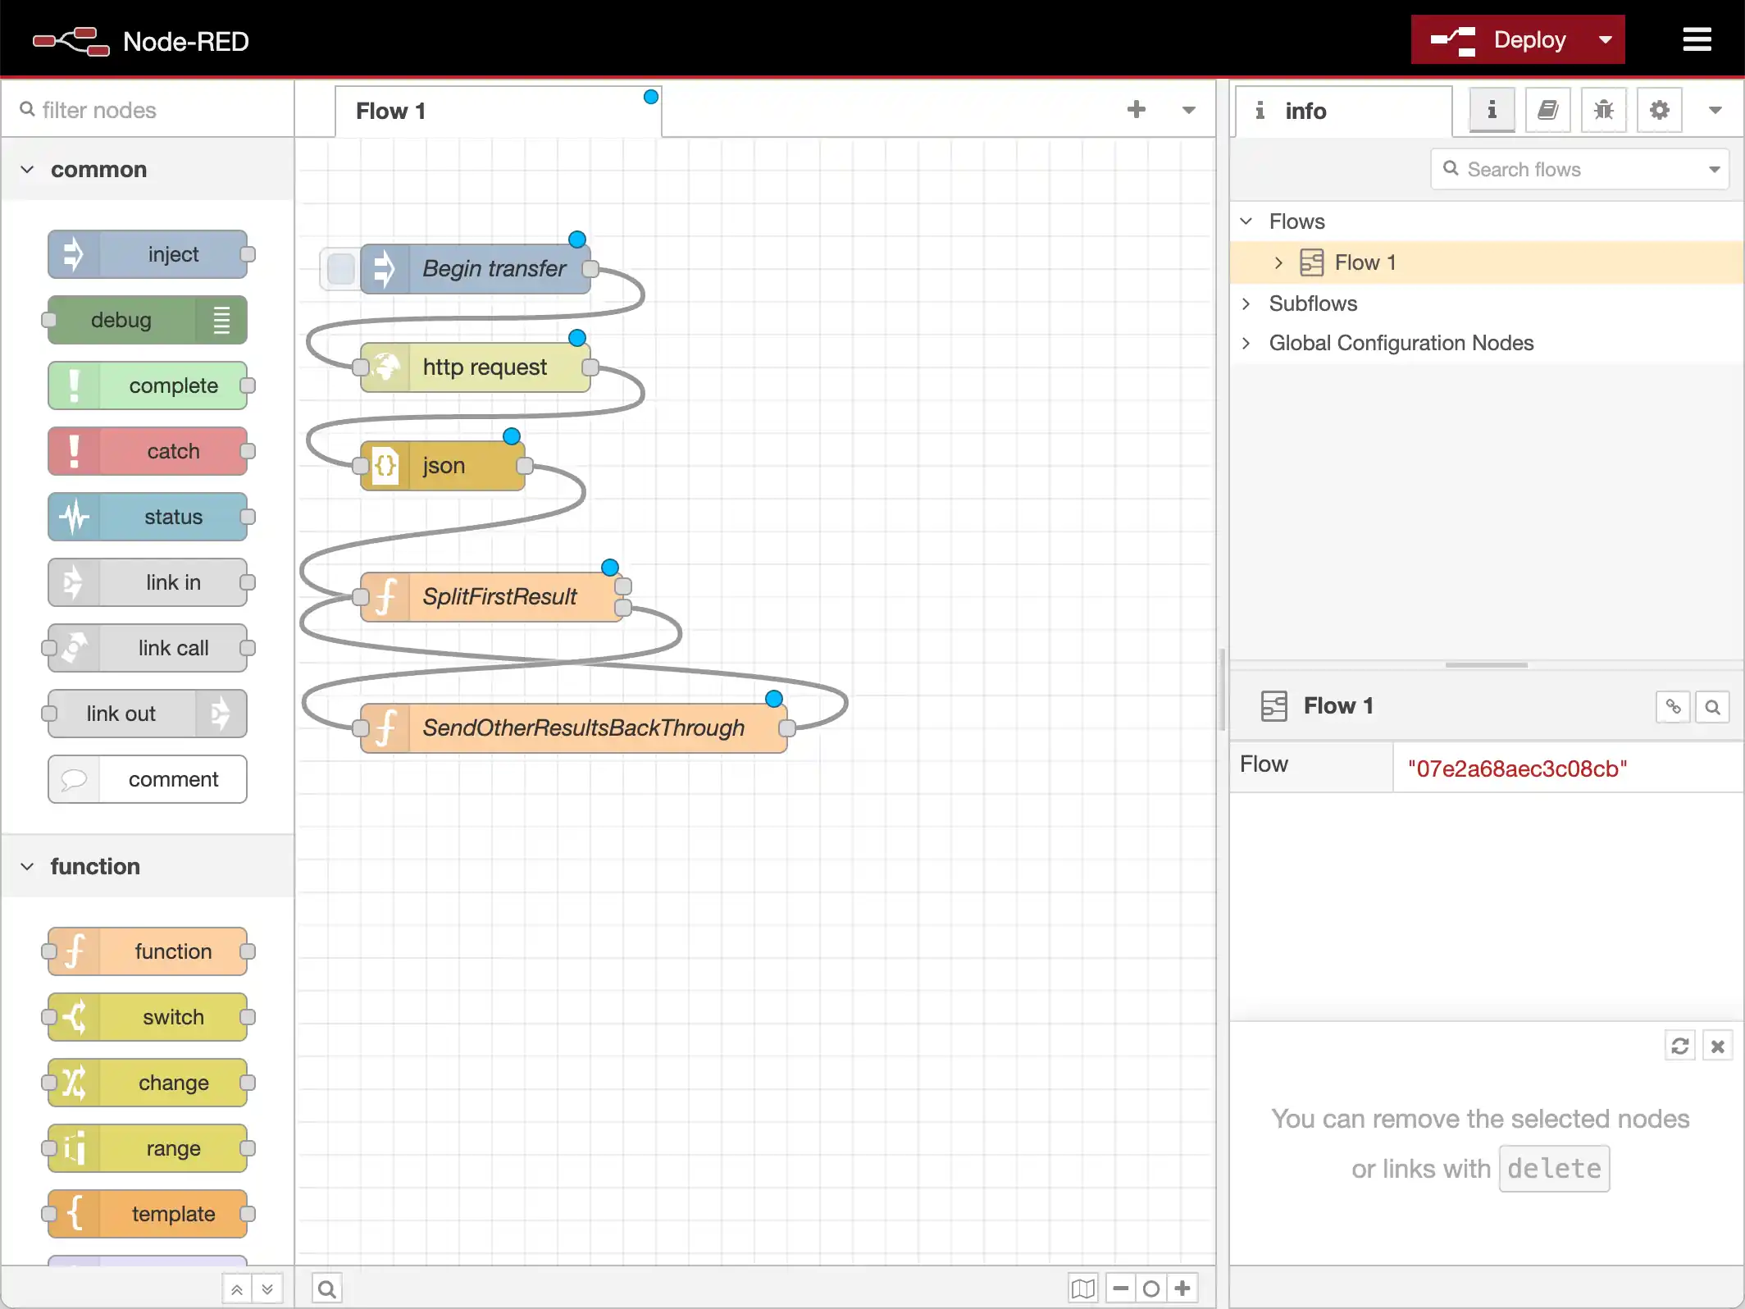This screenshot has width=1745, height=1309.
Task: Click the zoom out minus button
Action: point(1121,1288)
